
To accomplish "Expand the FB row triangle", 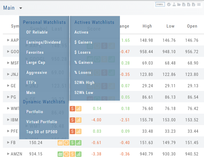I will pyautogui.click(x=8, y=143).
